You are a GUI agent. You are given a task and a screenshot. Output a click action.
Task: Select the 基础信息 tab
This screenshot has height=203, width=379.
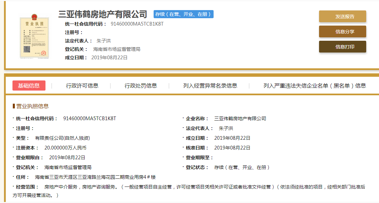pos(29,86)
